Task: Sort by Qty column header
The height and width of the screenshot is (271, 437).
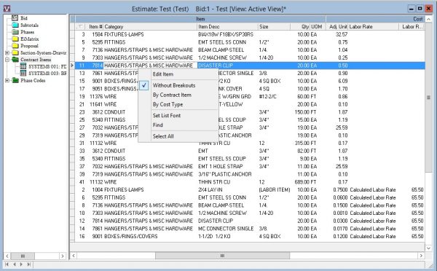Action: (300, 26)
